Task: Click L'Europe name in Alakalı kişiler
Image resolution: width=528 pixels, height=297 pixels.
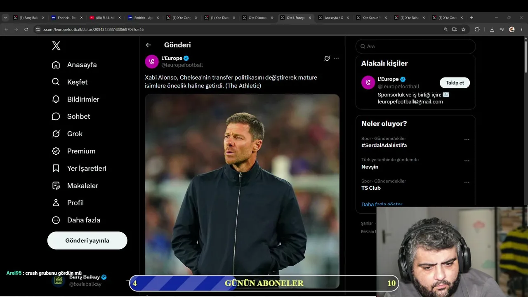Action: [x=388, y=79]
